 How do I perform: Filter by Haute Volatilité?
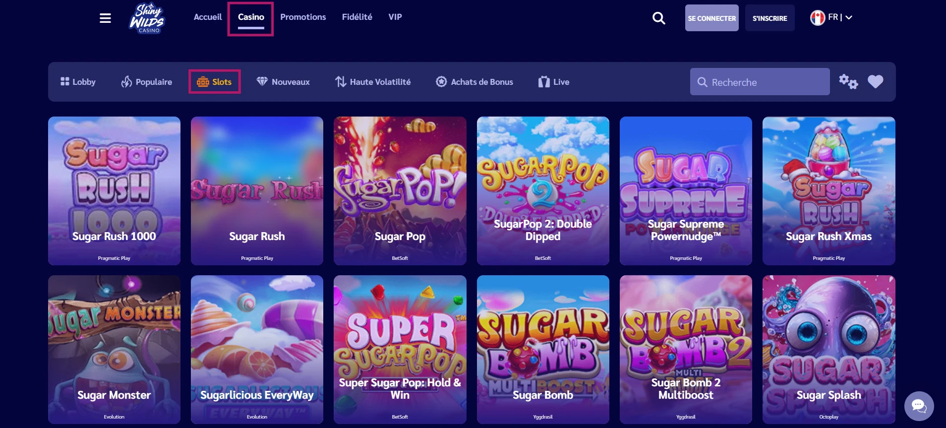click(x=373, y=82)
